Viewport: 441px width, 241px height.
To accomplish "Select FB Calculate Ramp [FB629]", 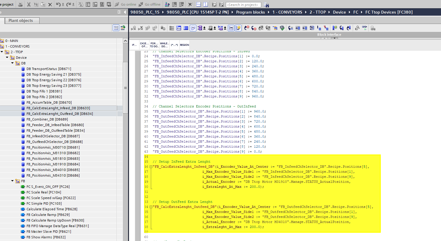I will (48, 215).
